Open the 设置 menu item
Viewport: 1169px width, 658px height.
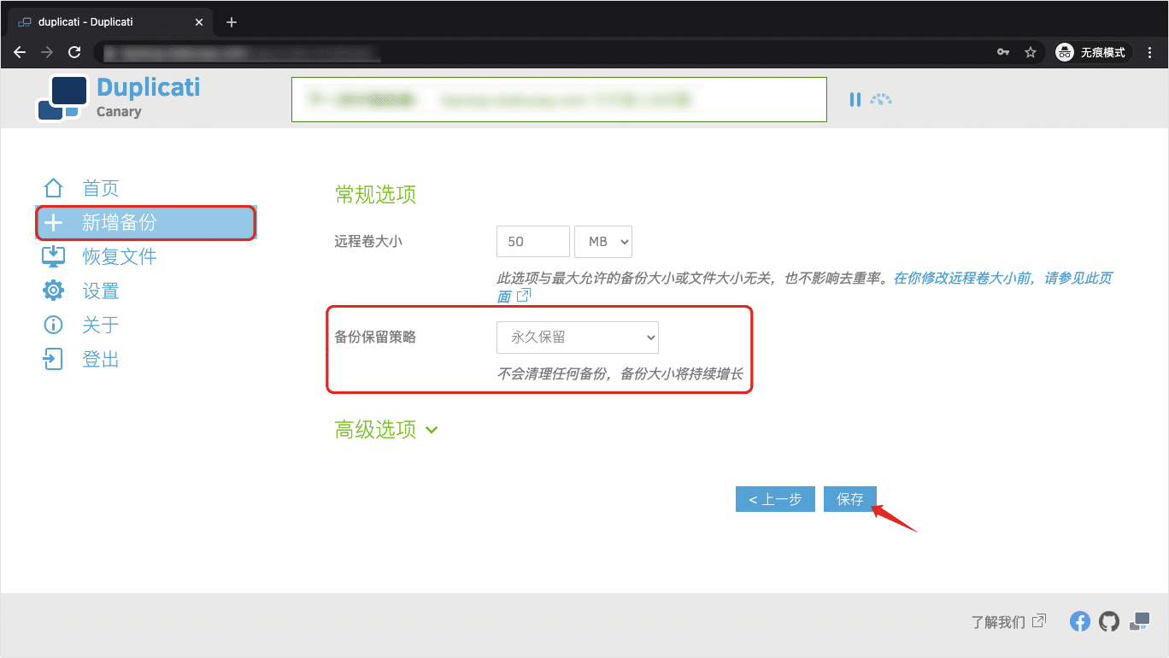tap(101, 291)
